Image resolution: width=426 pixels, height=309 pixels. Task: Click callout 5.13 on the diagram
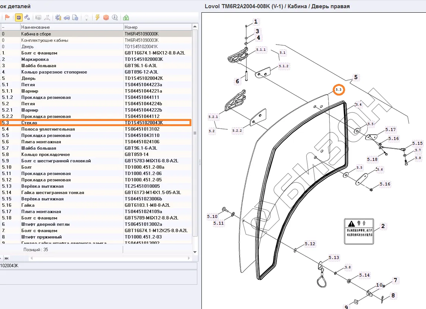(x=334, y=257)
